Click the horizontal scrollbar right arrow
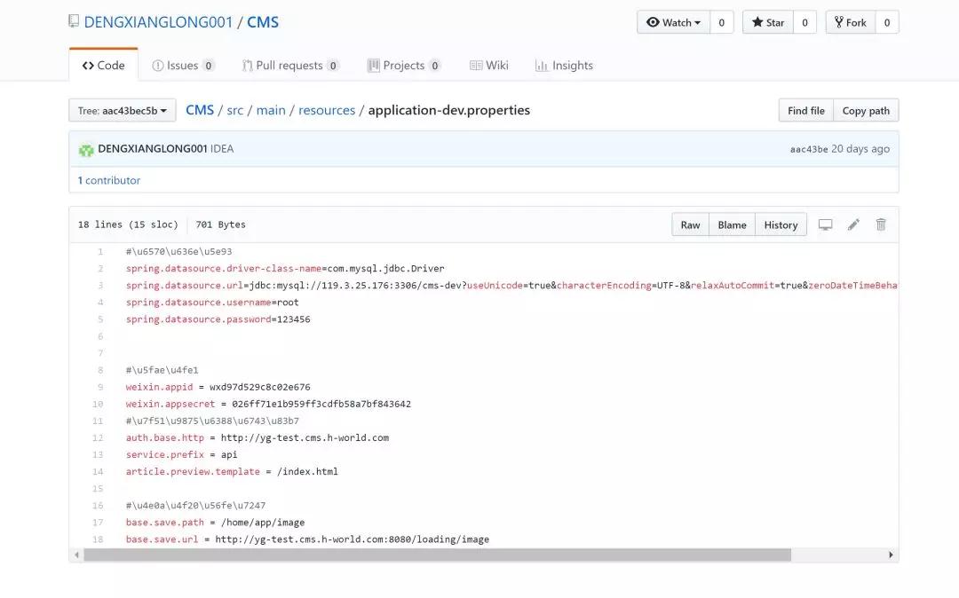959x598 pixels. point(891,555)
